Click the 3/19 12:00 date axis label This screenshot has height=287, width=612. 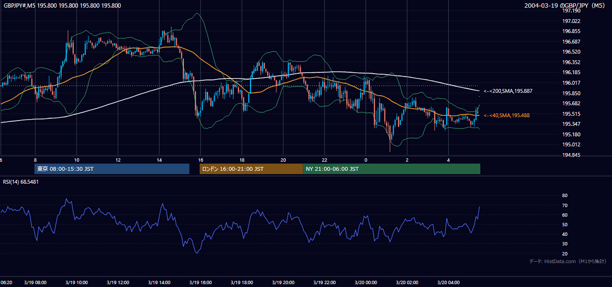pyautogui.click(x=118, y=283)
